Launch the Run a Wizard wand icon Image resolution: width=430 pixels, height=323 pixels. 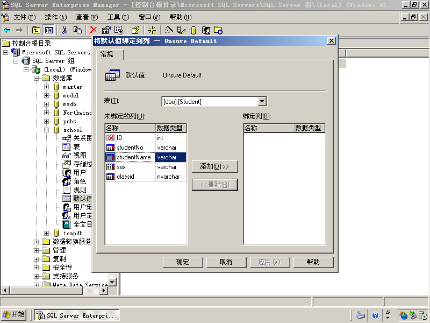[168, 30]
